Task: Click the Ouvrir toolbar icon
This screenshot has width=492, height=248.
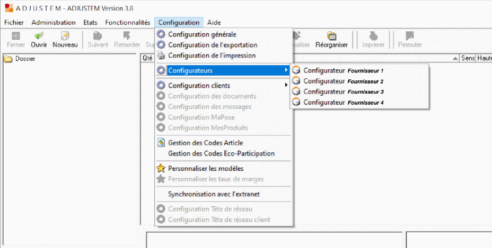Action: coord(39,36)
